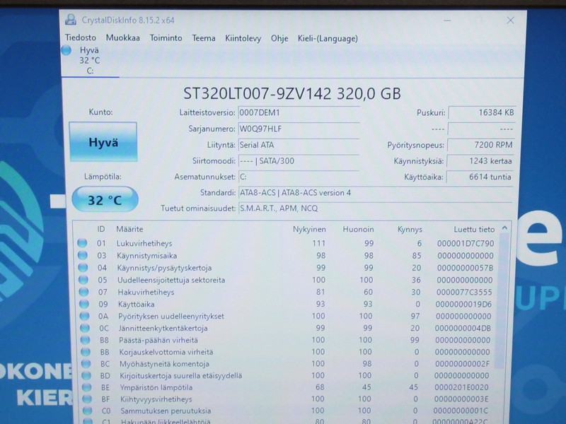
Task: Minimize the CrystalDiskInfo window
Action: [x=447, y=20]
